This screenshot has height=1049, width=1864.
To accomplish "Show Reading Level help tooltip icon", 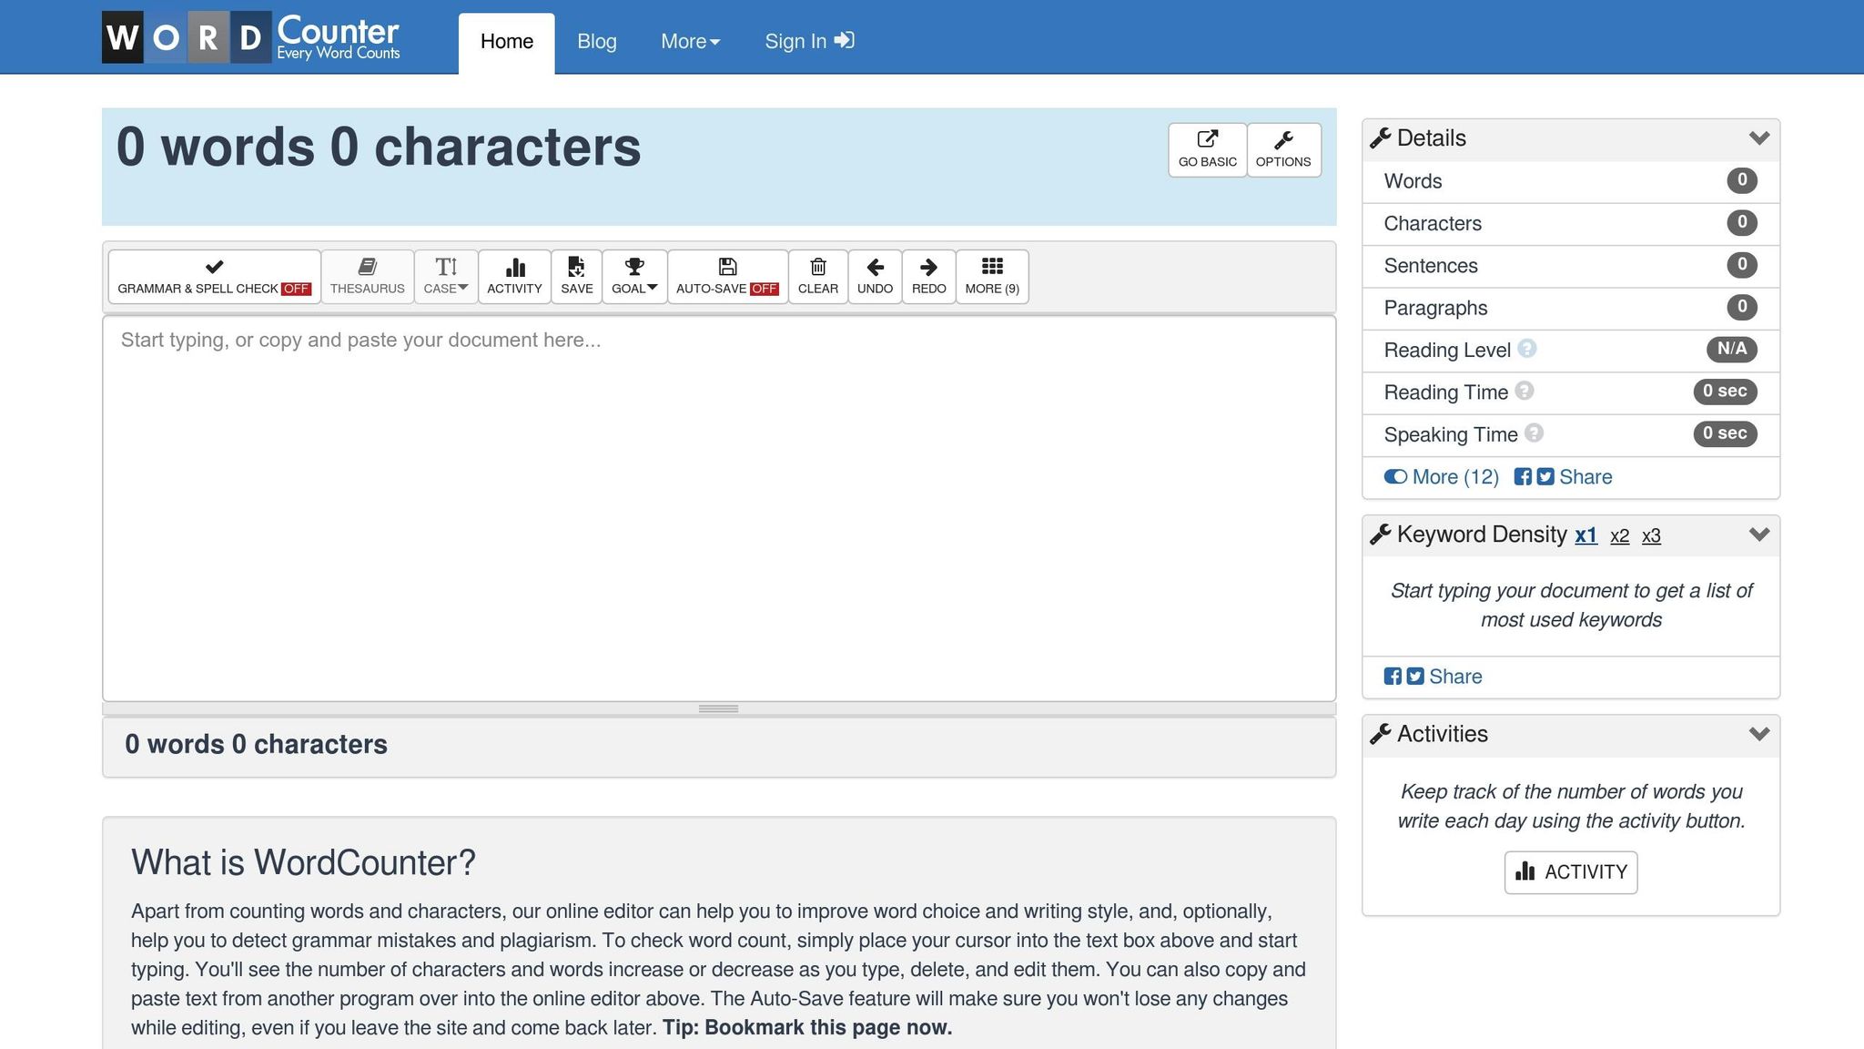I will 1527,349.
